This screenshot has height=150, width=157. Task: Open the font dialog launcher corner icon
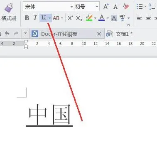[128, 25]
